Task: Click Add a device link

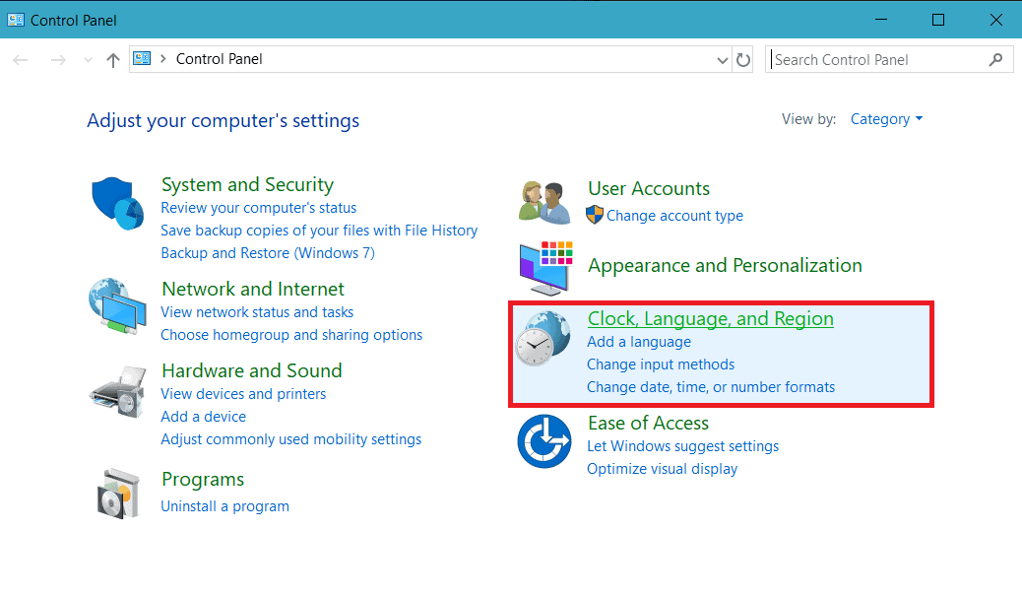Action: pyautogui.click(x=204, y=417)
